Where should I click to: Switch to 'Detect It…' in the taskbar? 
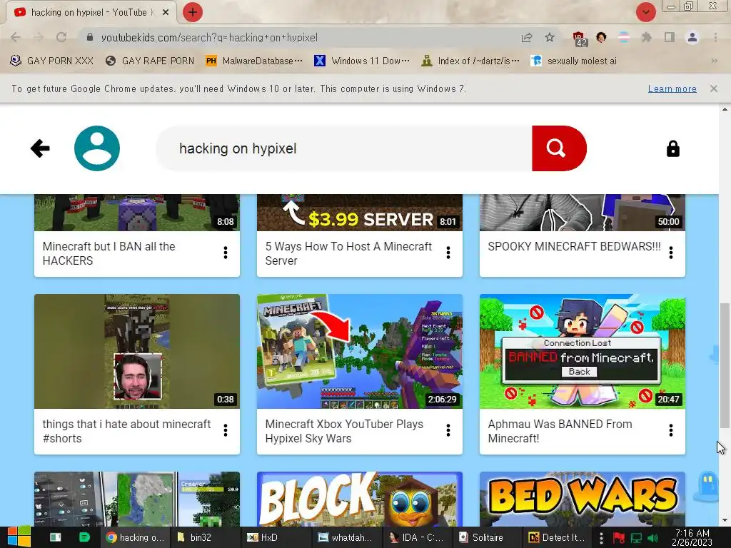[557, 537]
